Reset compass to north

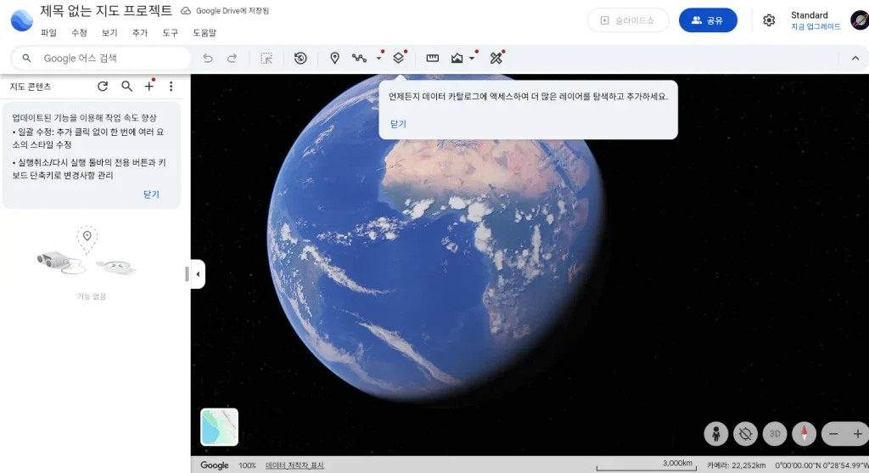click(x=805, y=434)
